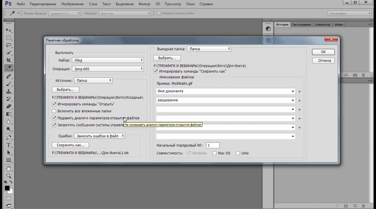Select the Rectangle shape tool

[9, 160]
